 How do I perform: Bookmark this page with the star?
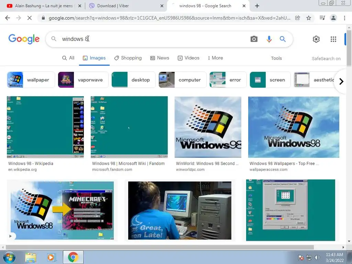point(309,18)
